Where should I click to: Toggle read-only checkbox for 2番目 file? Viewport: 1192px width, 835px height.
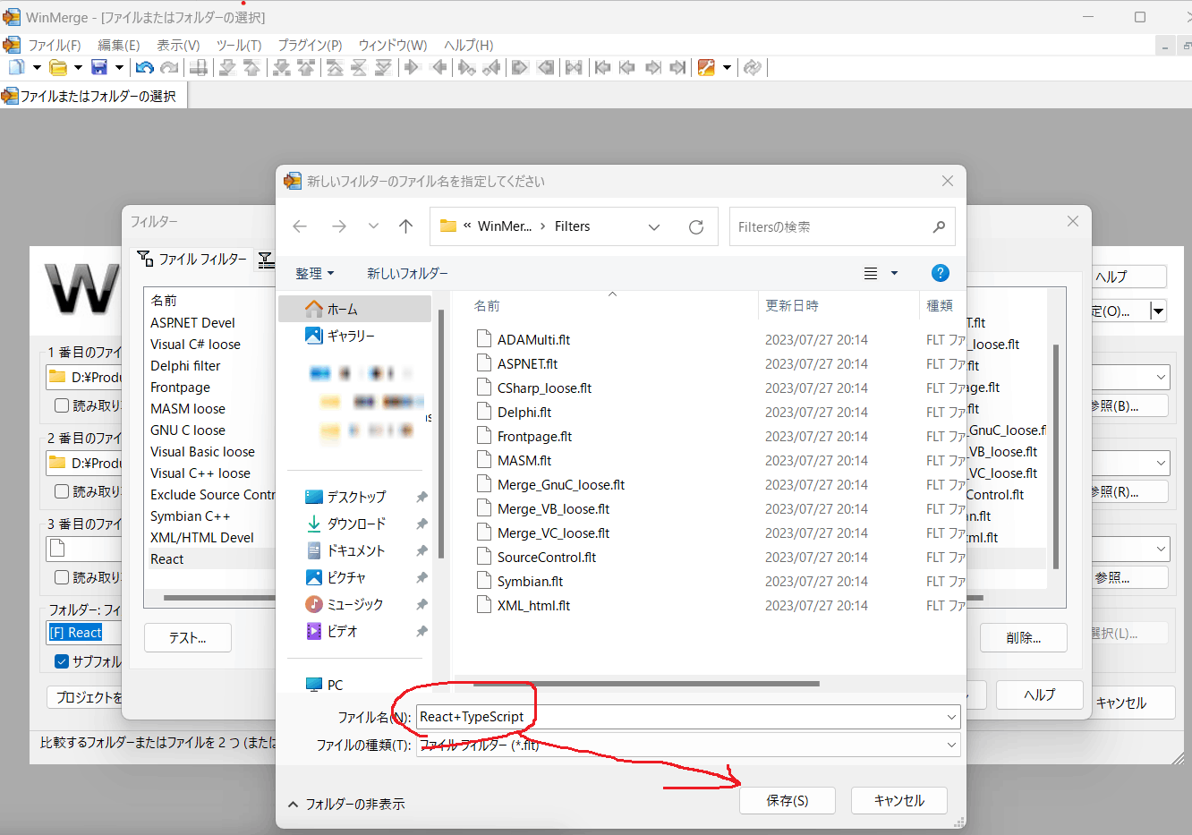click(x=62, y=491)
